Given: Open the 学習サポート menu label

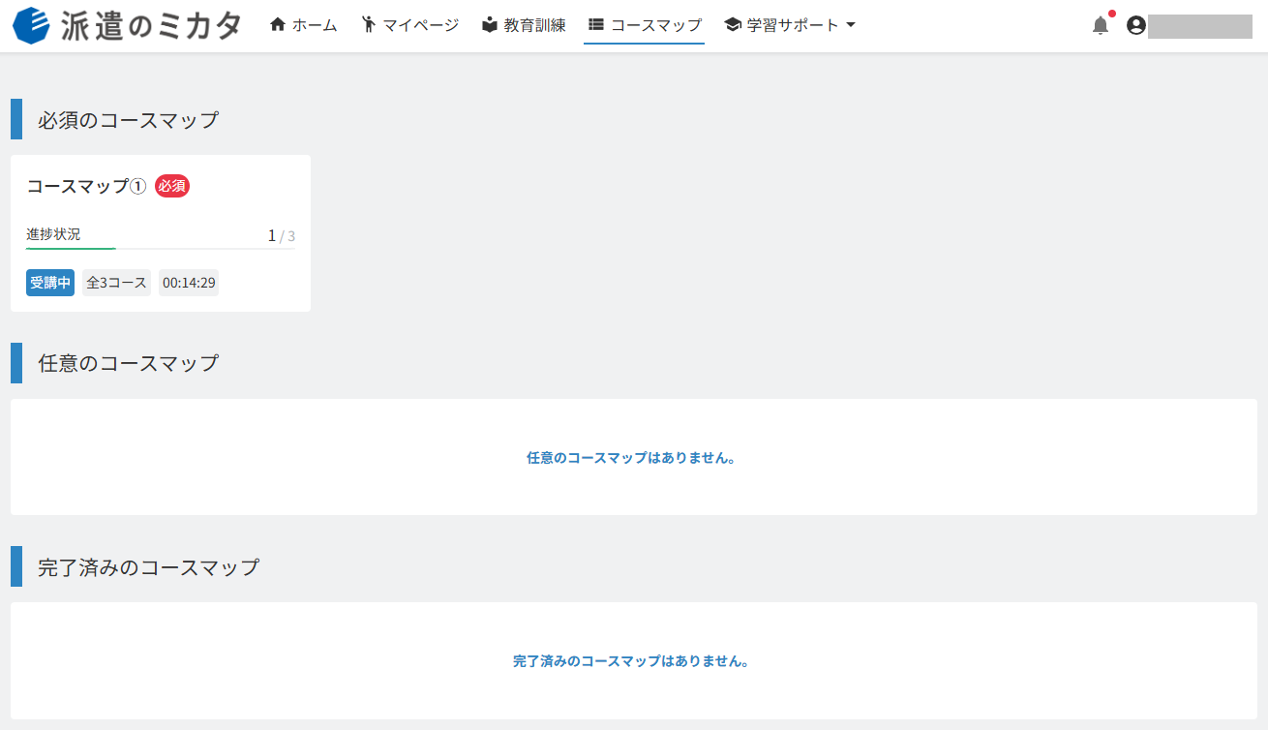Looking at the screenshot, I should coord(793,25).
